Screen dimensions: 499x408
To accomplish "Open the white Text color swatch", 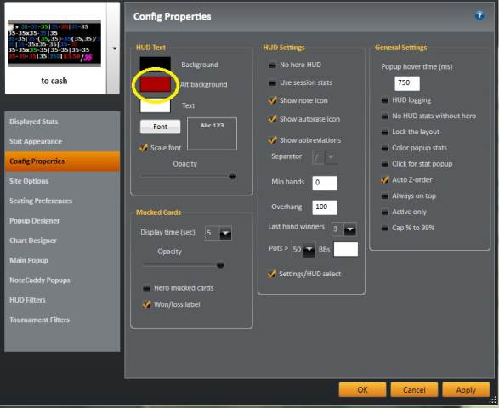I will click(x=155, y=106).
